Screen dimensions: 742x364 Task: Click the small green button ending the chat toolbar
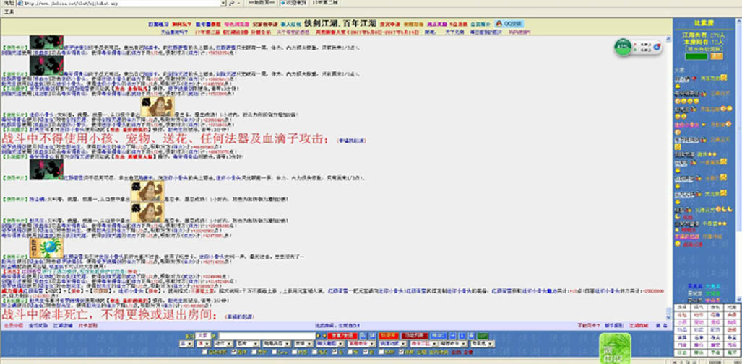[482, 336]
